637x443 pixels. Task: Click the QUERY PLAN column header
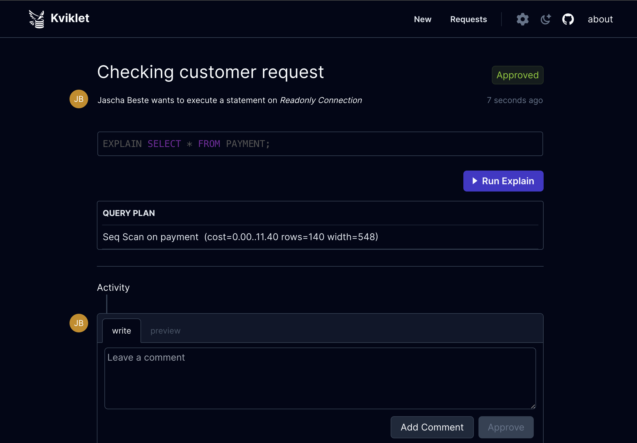pyautogui.click(x=129, y=213)
